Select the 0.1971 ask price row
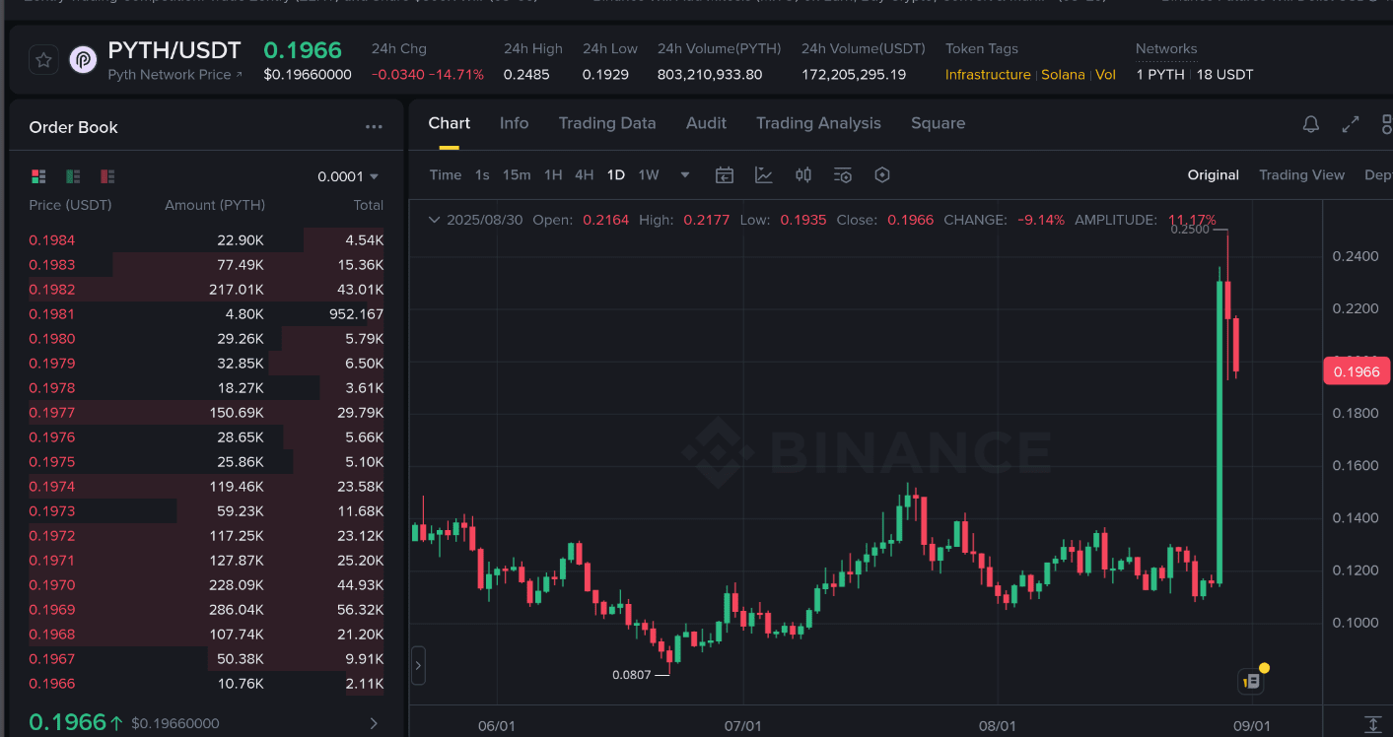This screenshot has width=1393, height=737. pyautogui.click(x=206, y=561)
